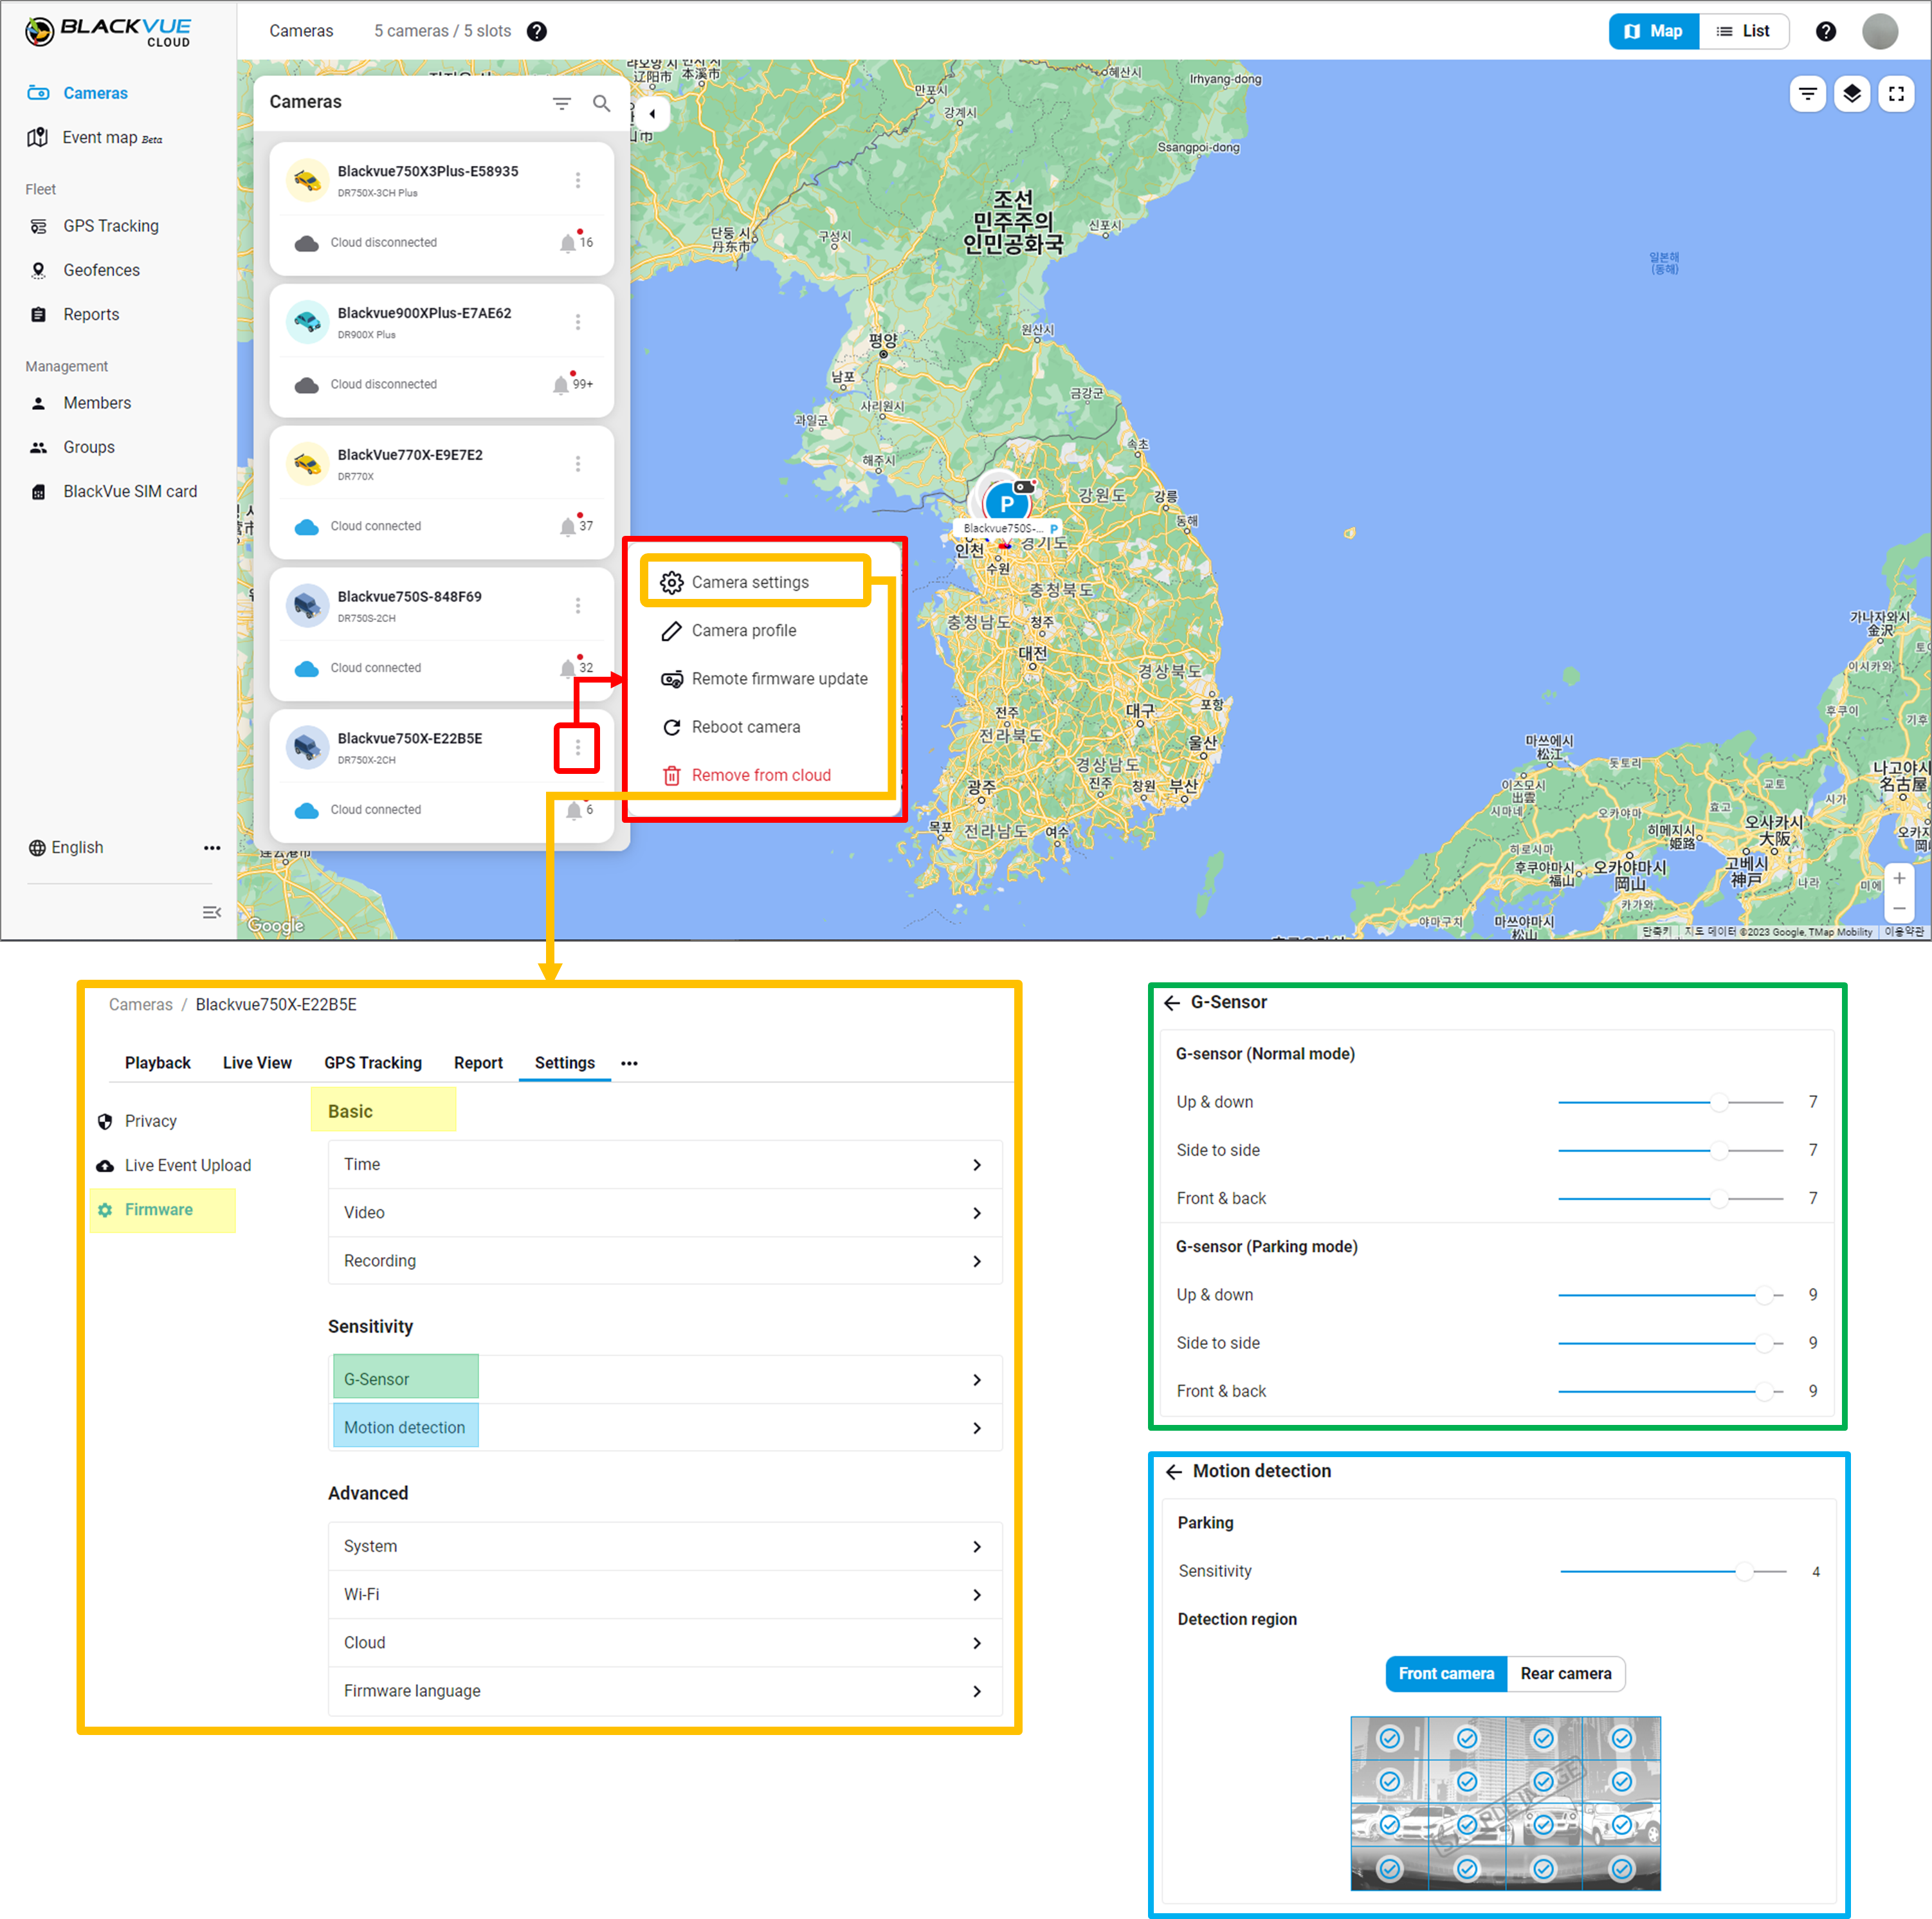
Task: Toggle the bottom-left detection region cell
Action: tap(1389, 1868)
